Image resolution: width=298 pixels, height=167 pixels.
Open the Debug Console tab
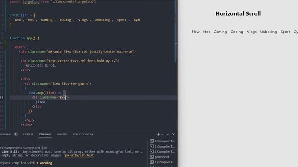coord(83,134)
